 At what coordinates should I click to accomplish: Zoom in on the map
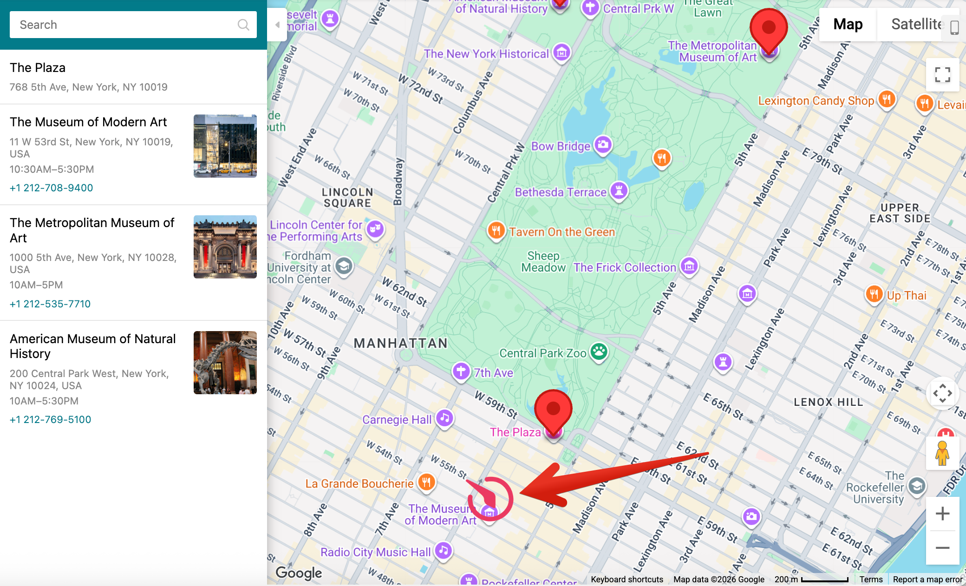coord(942,514)
